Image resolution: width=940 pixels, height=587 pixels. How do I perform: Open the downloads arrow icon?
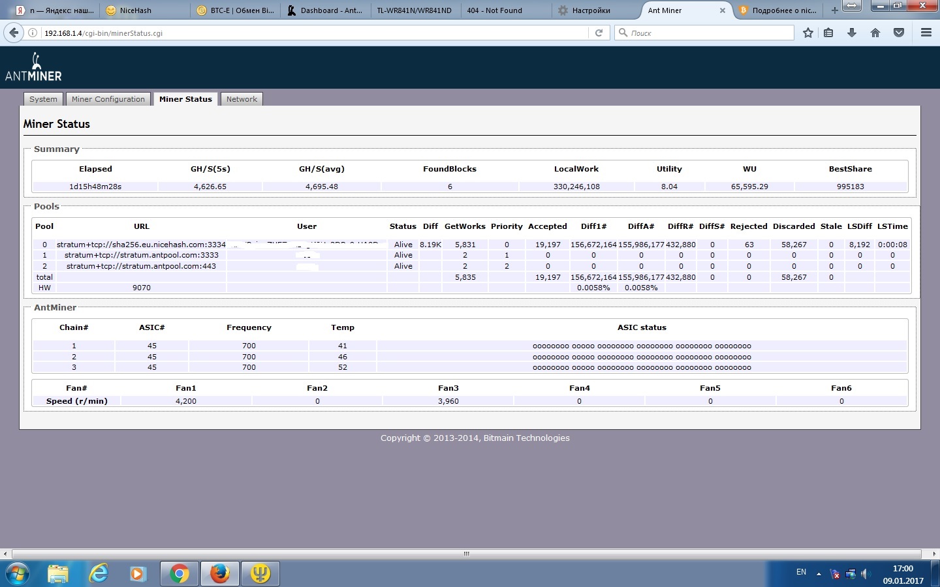(852, 33)
